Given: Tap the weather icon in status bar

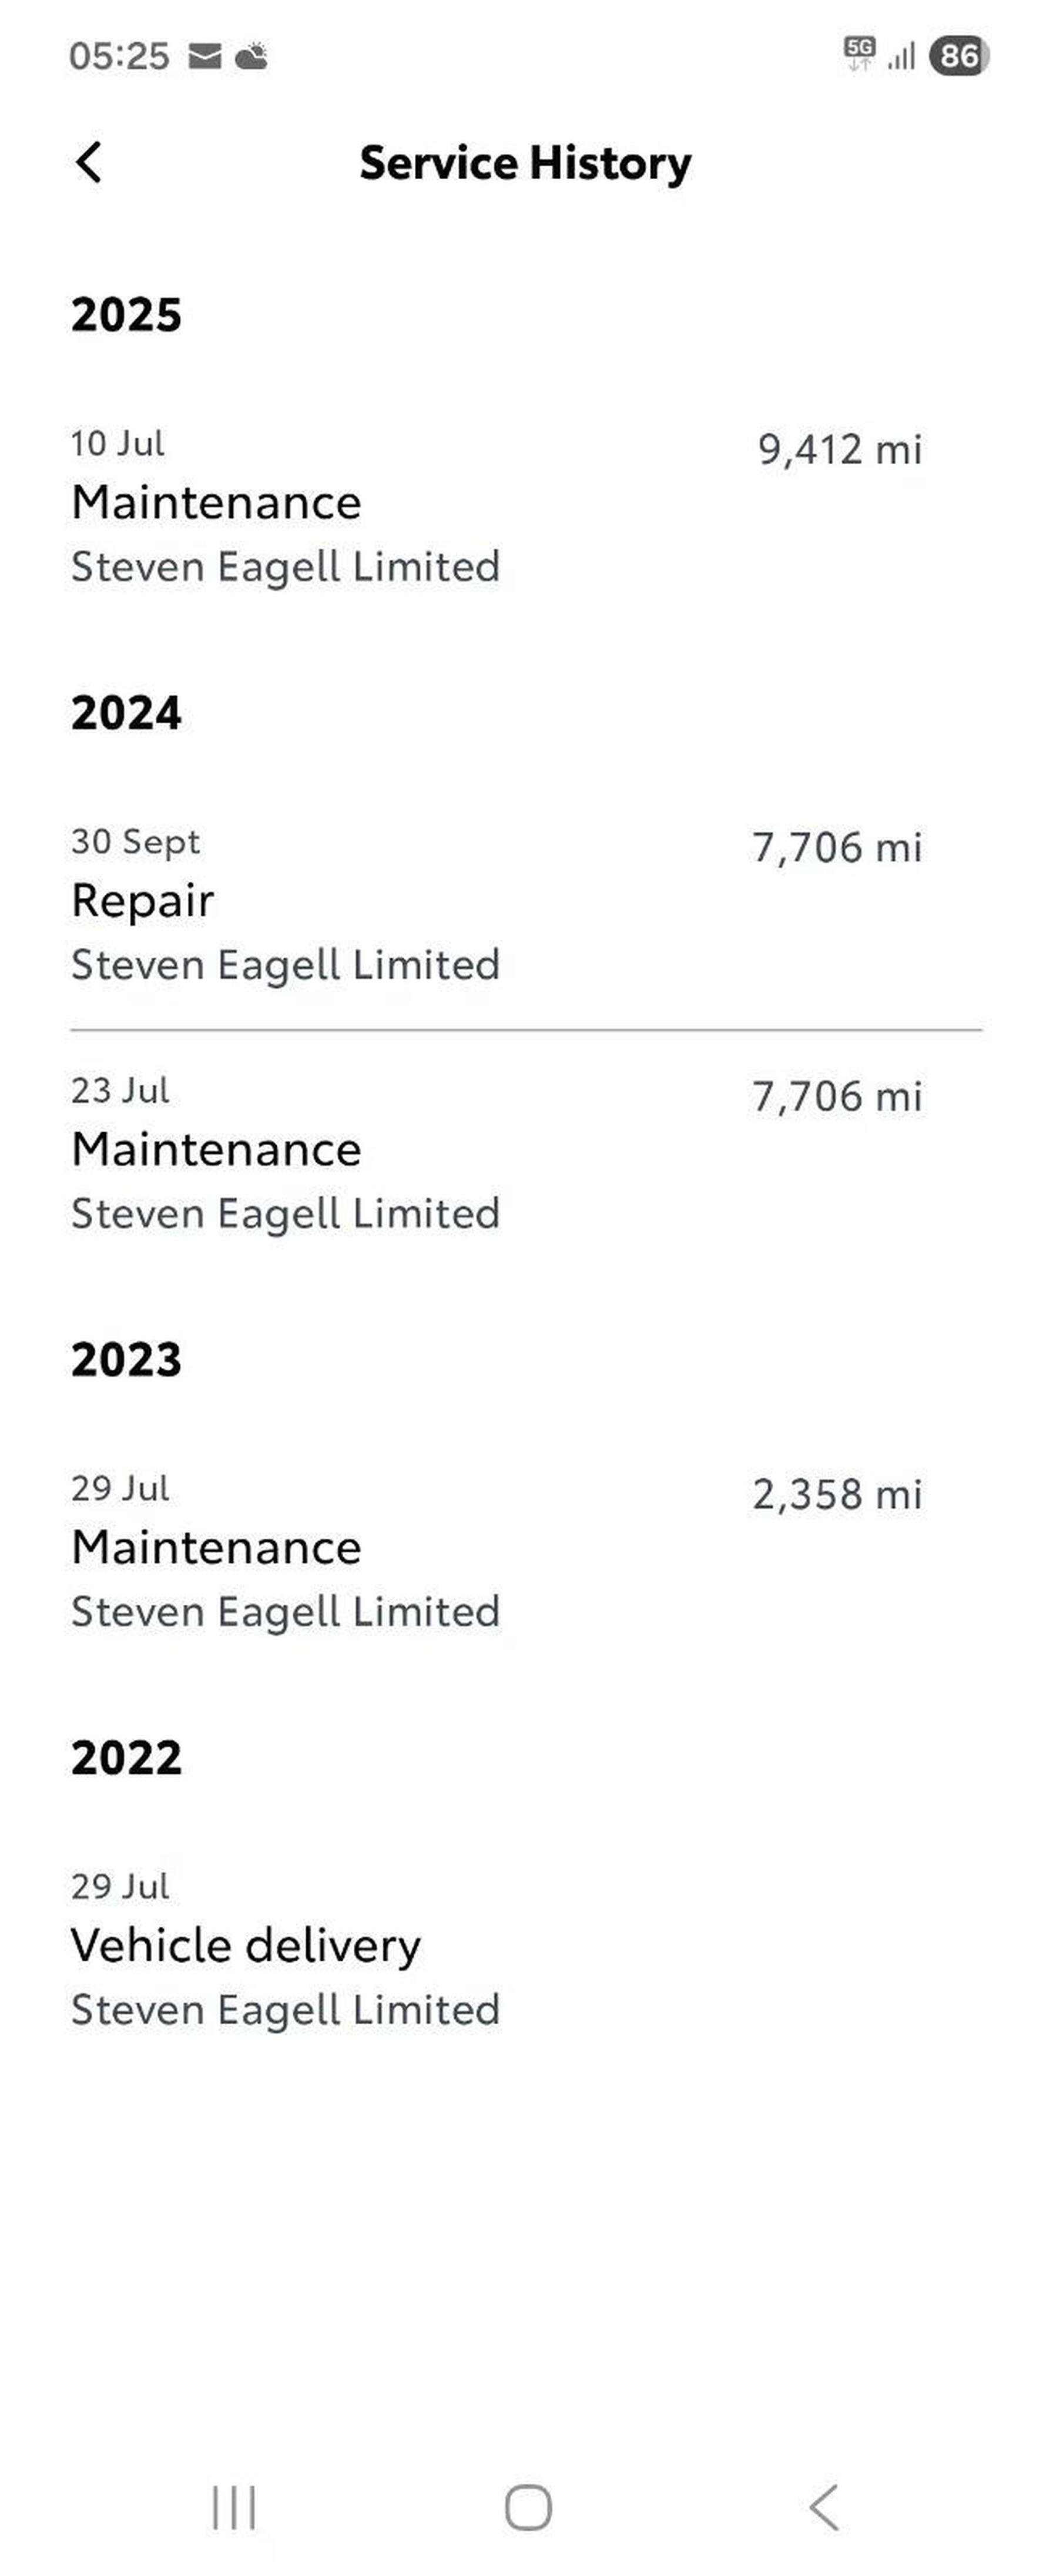Looking at the screenshot, I should [x=251, y=56].
